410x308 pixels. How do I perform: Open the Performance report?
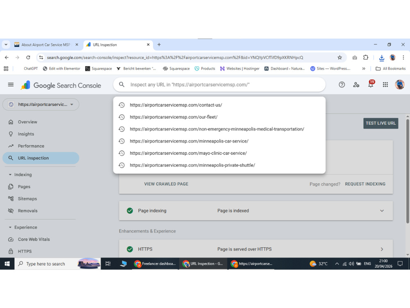pos(41,146)
